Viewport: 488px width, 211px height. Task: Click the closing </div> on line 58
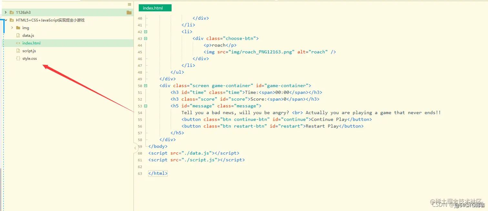[x=168, y=139]
